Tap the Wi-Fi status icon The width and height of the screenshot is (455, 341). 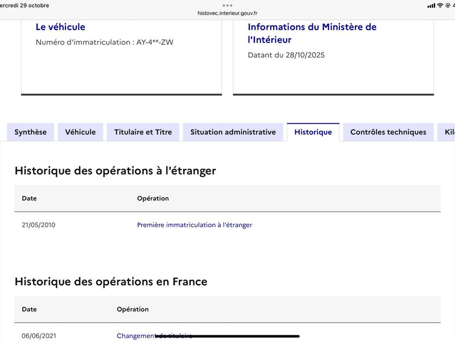tap(440, 6)
